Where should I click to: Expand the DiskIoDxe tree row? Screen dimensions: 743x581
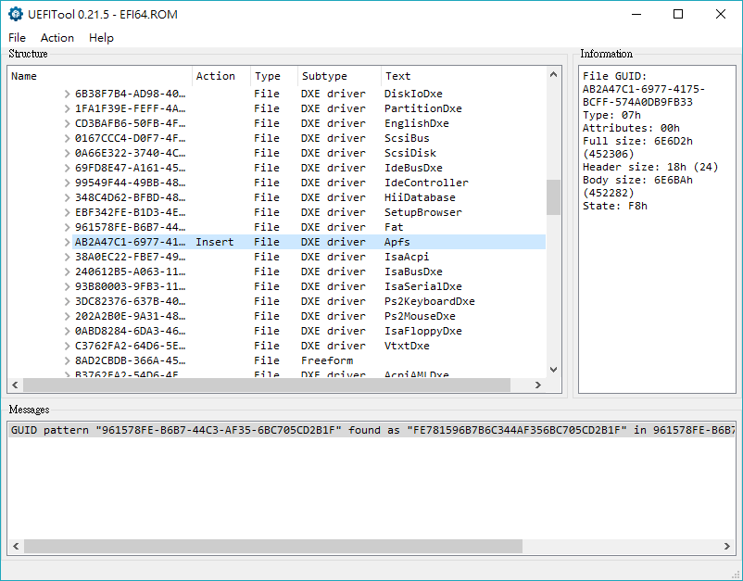click(x=68, y=94)
